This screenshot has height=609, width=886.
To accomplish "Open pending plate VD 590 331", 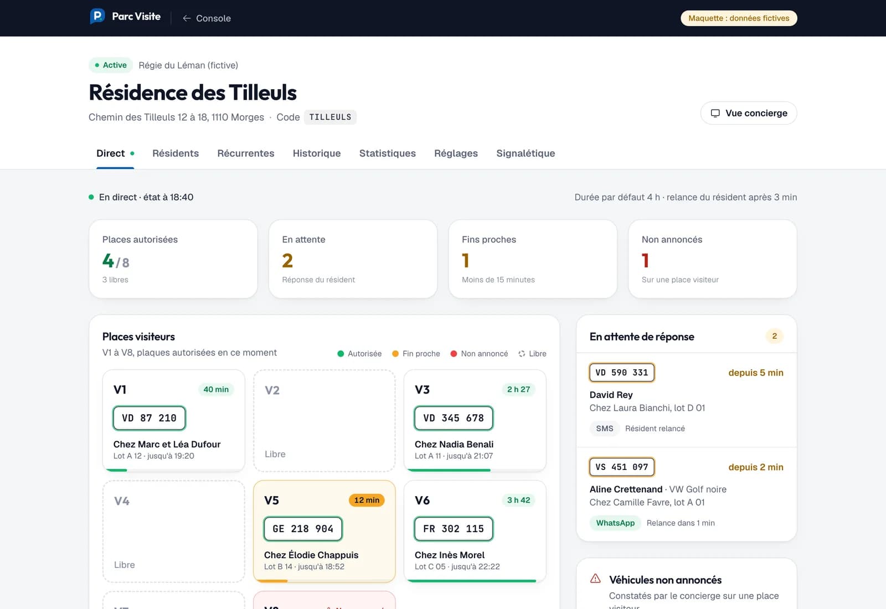I will click(x=622, y=373).
